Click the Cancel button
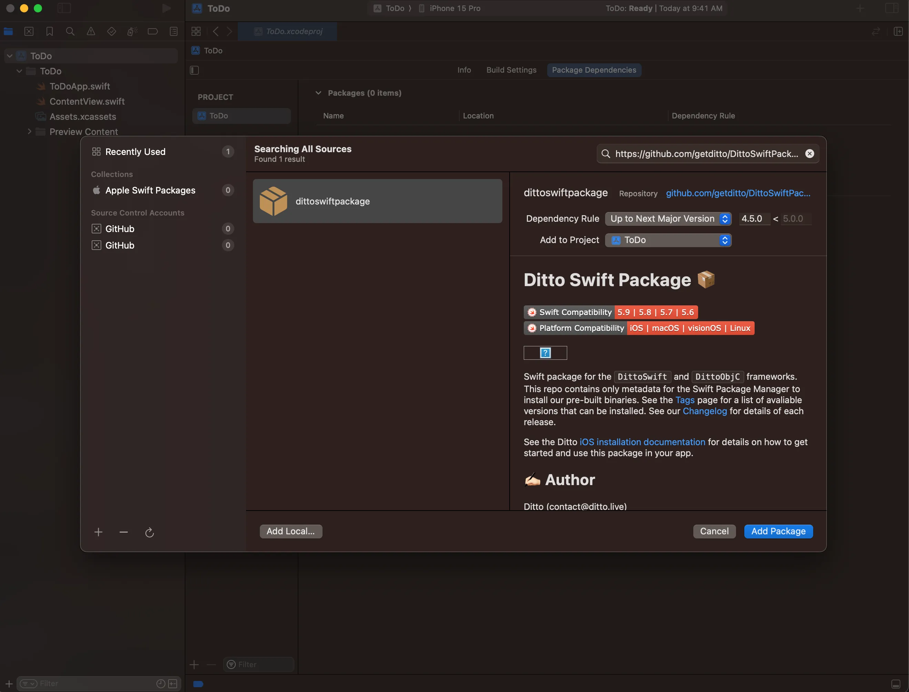The image size is (909, 692). click(x=714, y=531)
